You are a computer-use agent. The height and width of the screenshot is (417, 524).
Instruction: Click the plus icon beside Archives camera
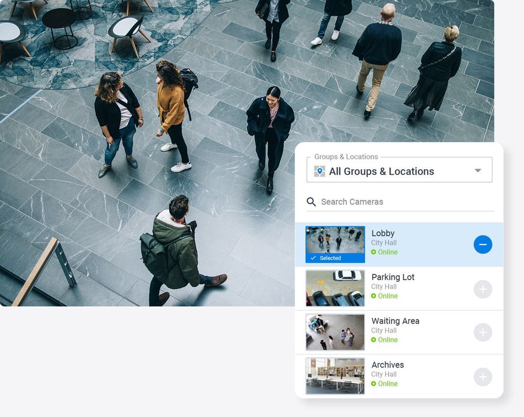[483, 376]
